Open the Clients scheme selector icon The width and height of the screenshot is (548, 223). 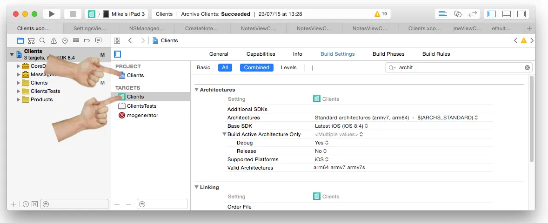pos(92,14)
